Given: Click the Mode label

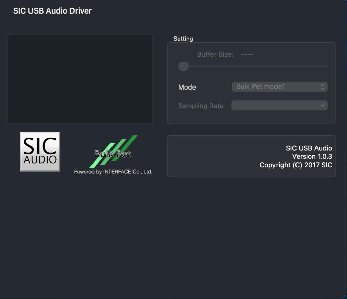Looking at the screenshot, I should (187, 87).
